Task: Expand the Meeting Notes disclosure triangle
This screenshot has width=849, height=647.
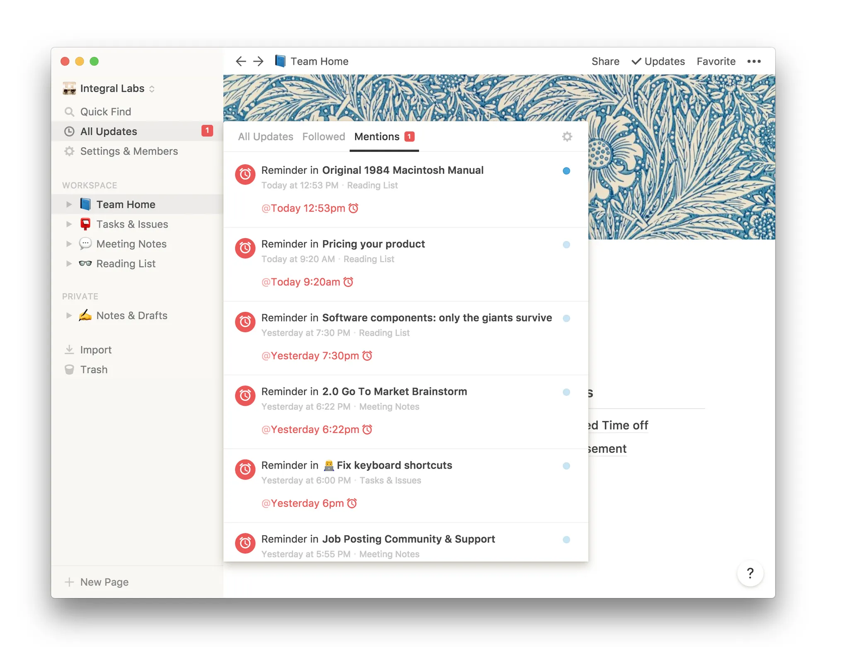Action: pyautogui.click(x=69, y=244)
